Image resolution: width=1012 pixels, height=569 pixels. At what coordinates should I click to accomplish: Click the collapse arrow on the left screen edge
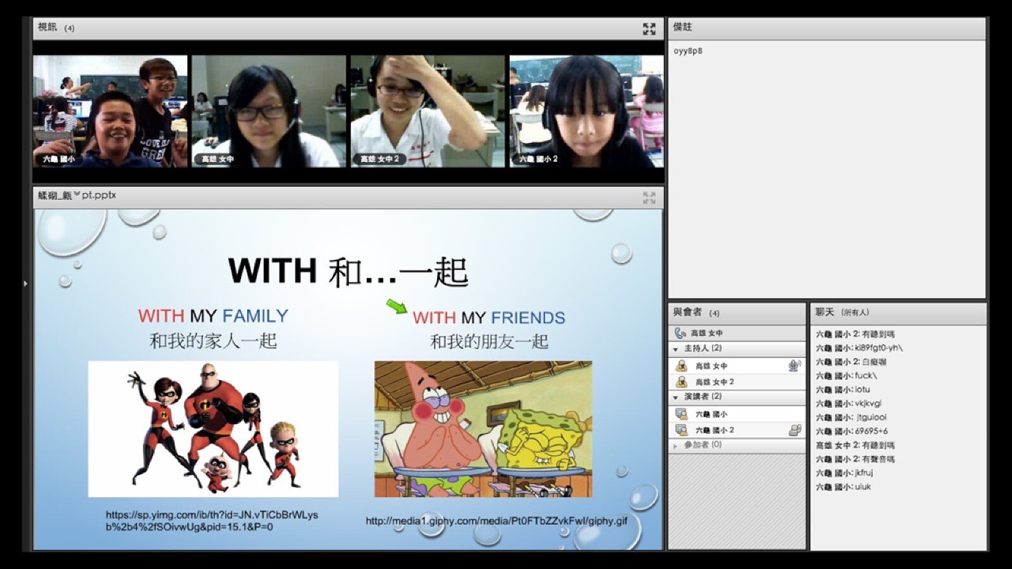[x=25, y=284]
